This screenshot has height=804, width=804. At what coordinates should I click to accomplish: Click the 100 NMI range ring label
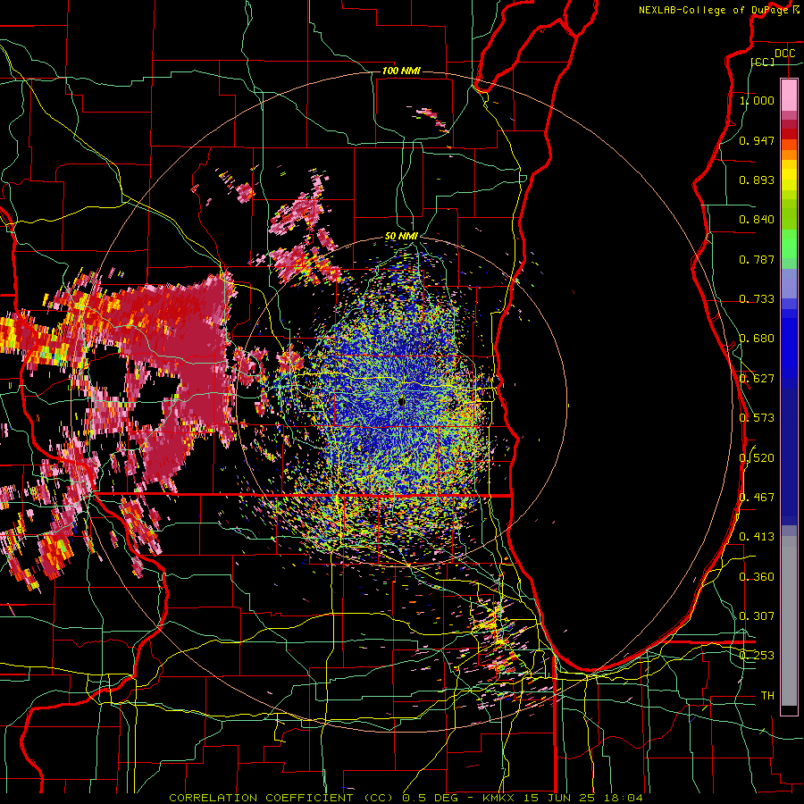pos(401,71)
